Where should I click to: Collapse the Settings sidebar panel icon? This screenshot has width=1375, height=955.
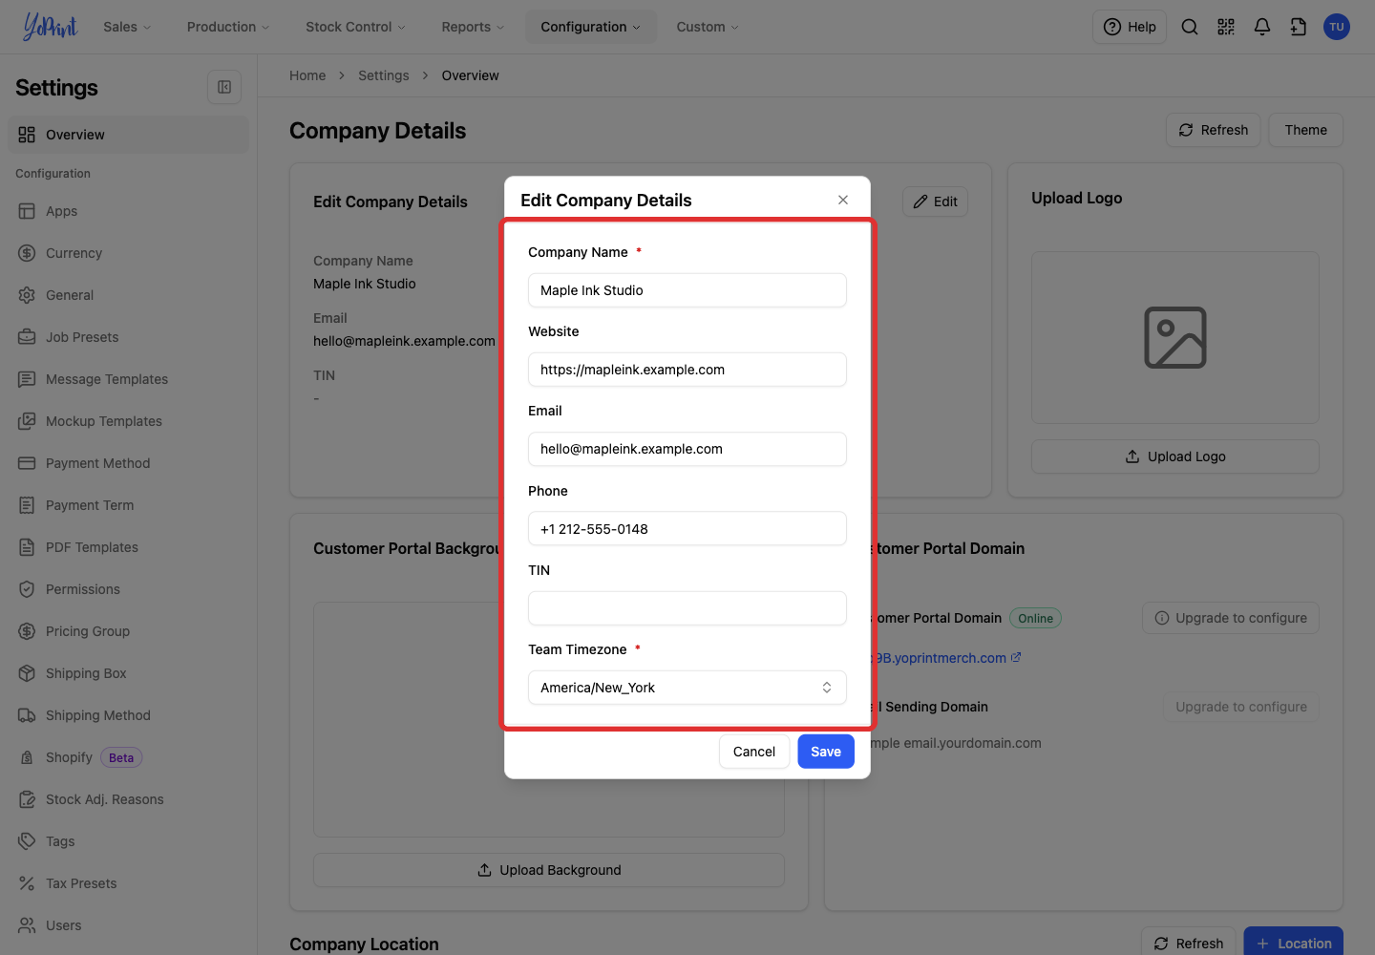tap(224, 87)
